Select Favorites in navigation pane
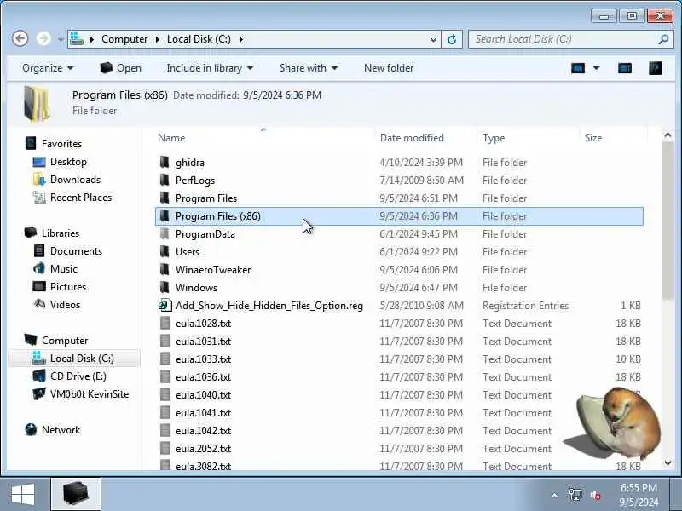Screen dimensions: 682x511 tap(61, 144)
